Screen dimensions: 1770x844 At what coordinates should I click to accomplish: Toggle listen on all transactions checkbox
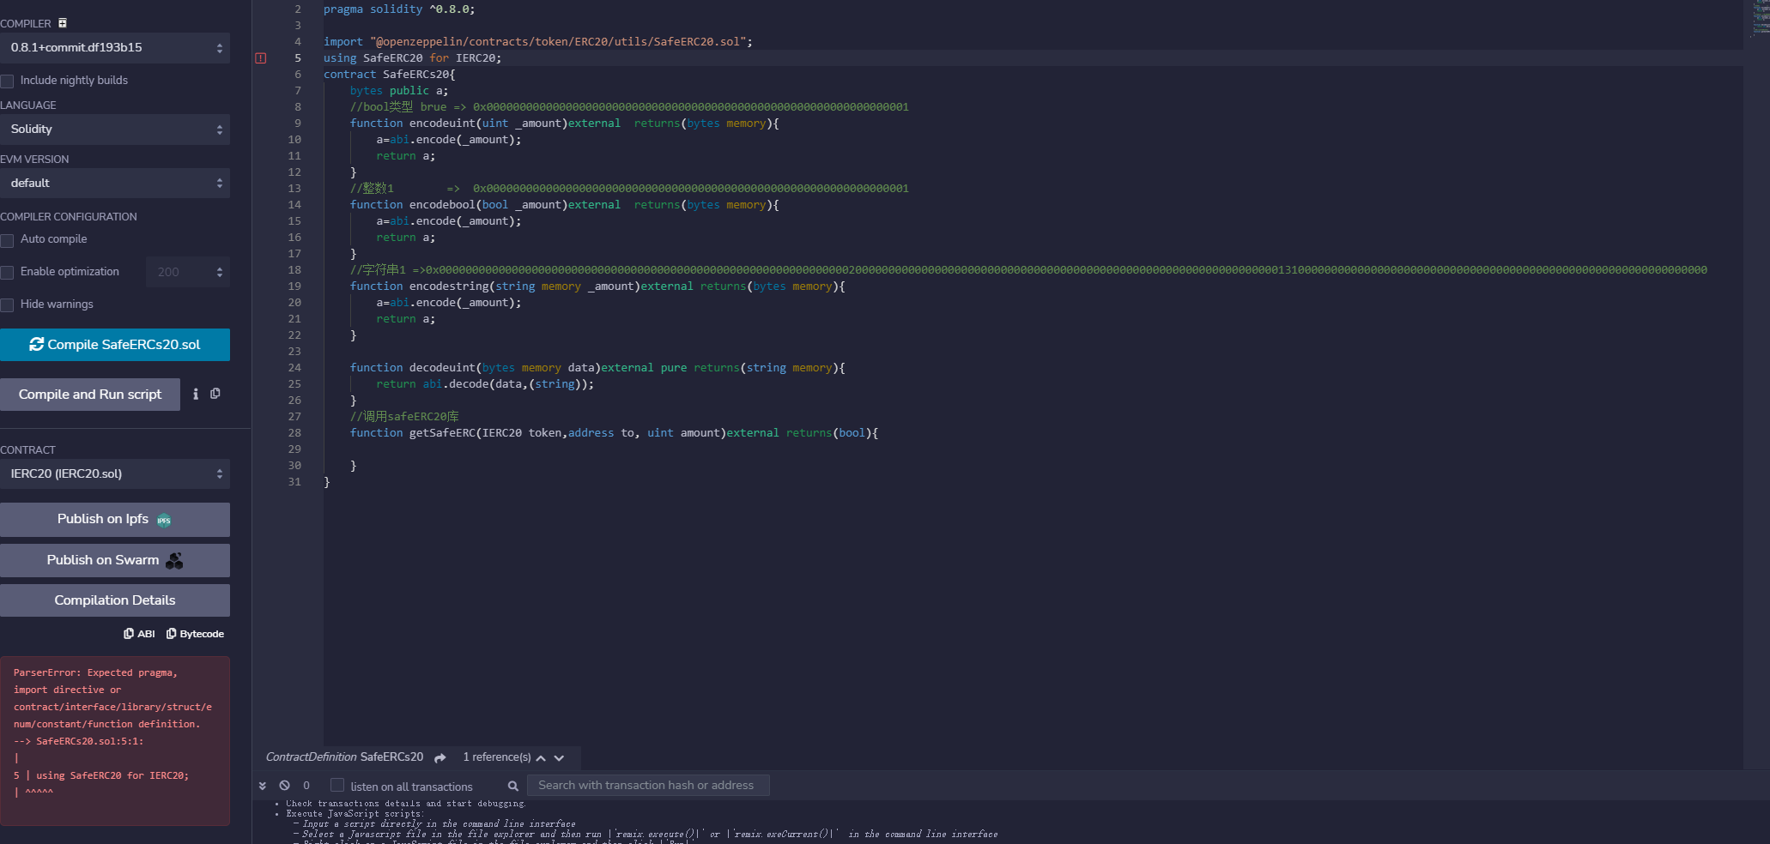(x=337, y=785)
